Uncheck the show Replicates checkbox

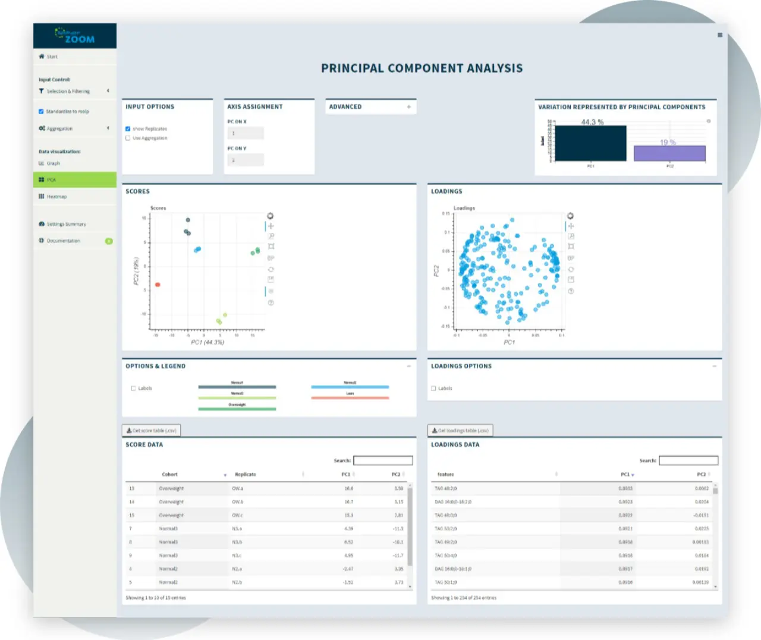(x=128, y=129)
